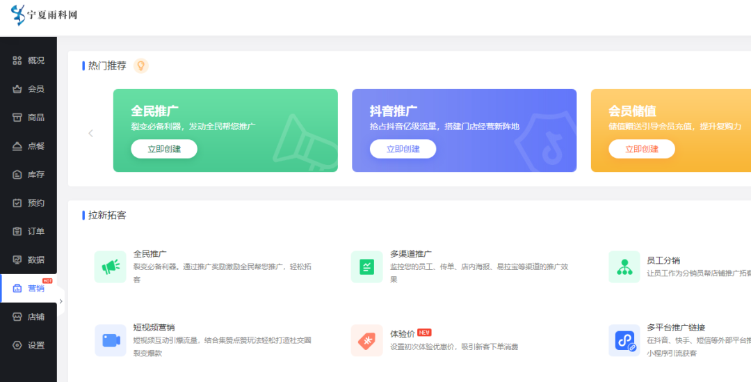
Task: Click the crown icon for 会员
Action: [x=17, y=88]
